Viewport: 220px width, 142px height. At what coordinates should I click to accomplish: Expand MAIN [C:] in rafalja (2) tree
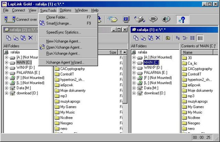click(x=7, y=62)
